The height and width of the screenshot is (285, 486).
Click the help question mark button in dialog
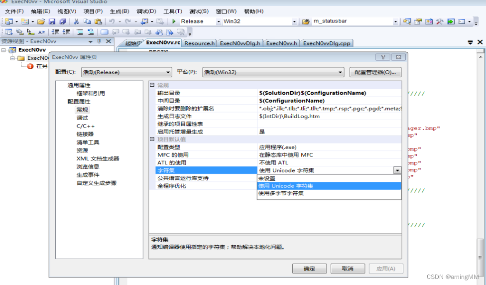(383, 57)
